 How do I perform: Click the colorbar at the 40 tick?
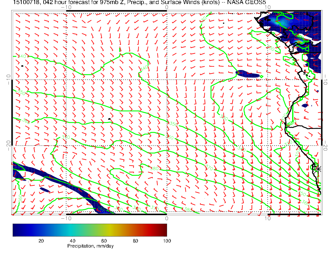pyautogui.click(x=72, y=230)
